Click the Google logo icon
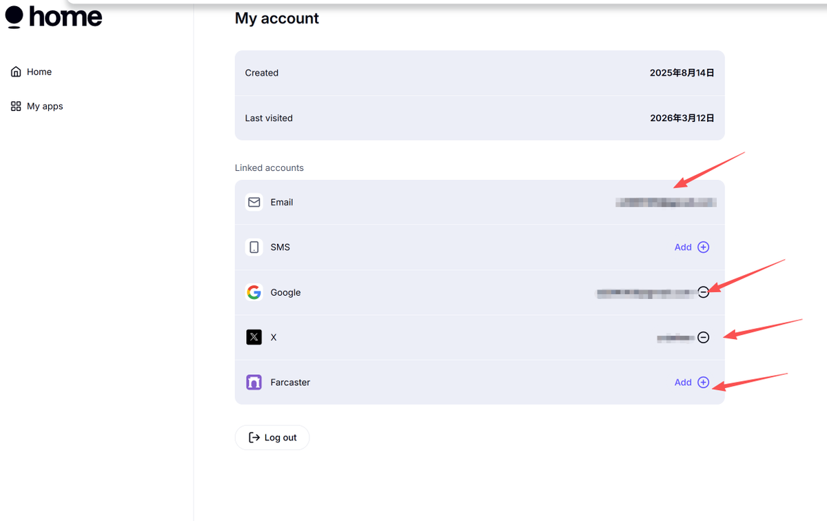 pyautogui.click(x=254, y=292)
